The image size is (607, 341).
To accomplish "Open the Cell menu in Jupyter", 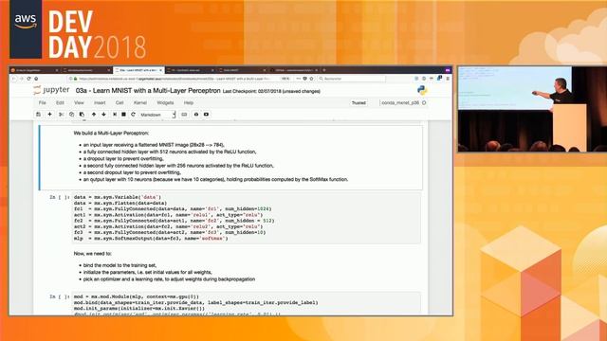I will pyautogui.click(x=120, y=103).
